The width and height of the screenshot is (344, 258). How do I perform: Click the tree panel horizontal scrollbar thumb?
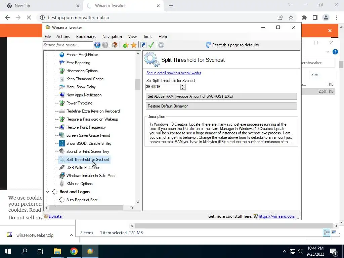coord(86,208)
